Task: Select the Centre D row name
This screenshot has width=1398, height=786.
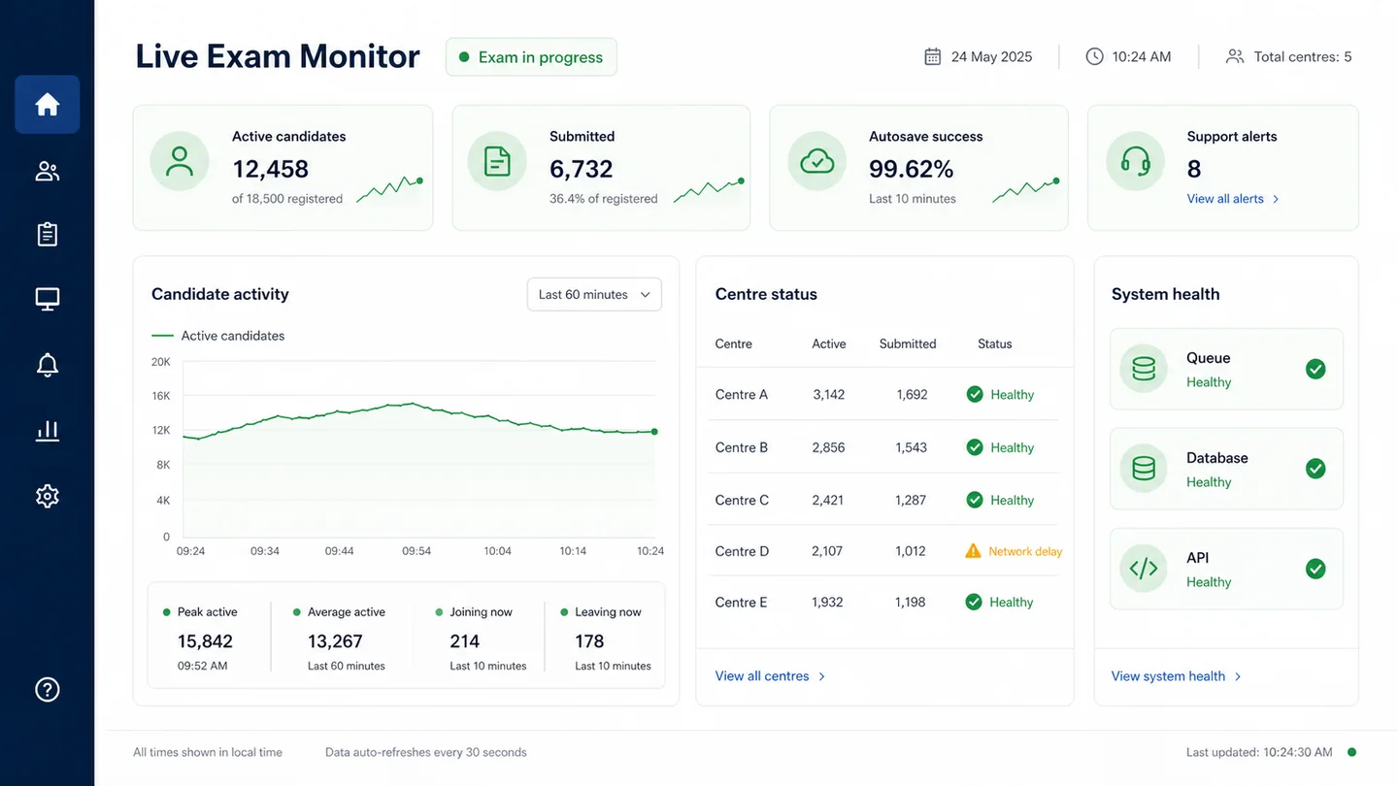Action: tap(742, 551)
